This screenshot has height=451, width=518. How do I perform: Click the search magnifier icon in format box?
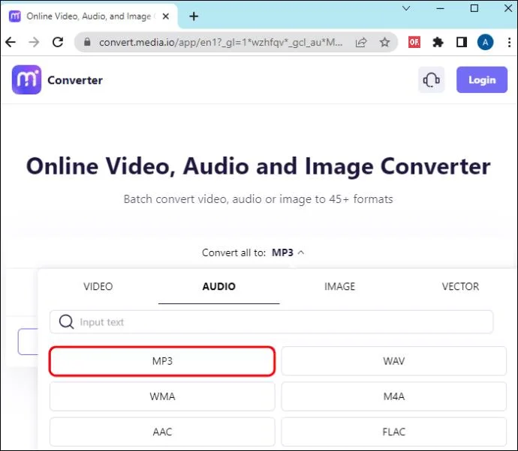pyautogui.click(x=66, y=321)
